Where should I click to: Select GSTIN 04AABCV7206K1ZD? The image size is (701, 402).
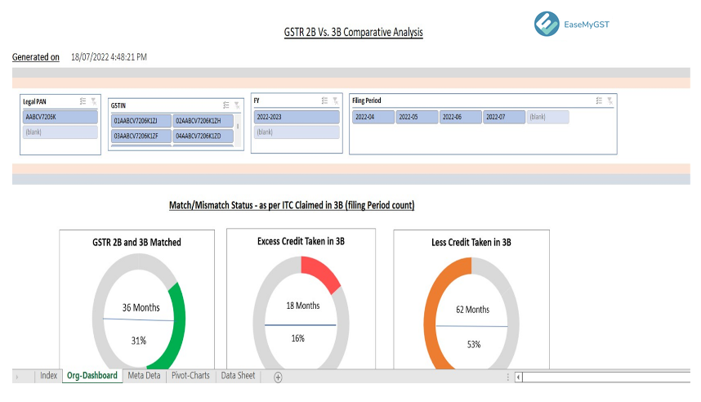coord(203,136)
